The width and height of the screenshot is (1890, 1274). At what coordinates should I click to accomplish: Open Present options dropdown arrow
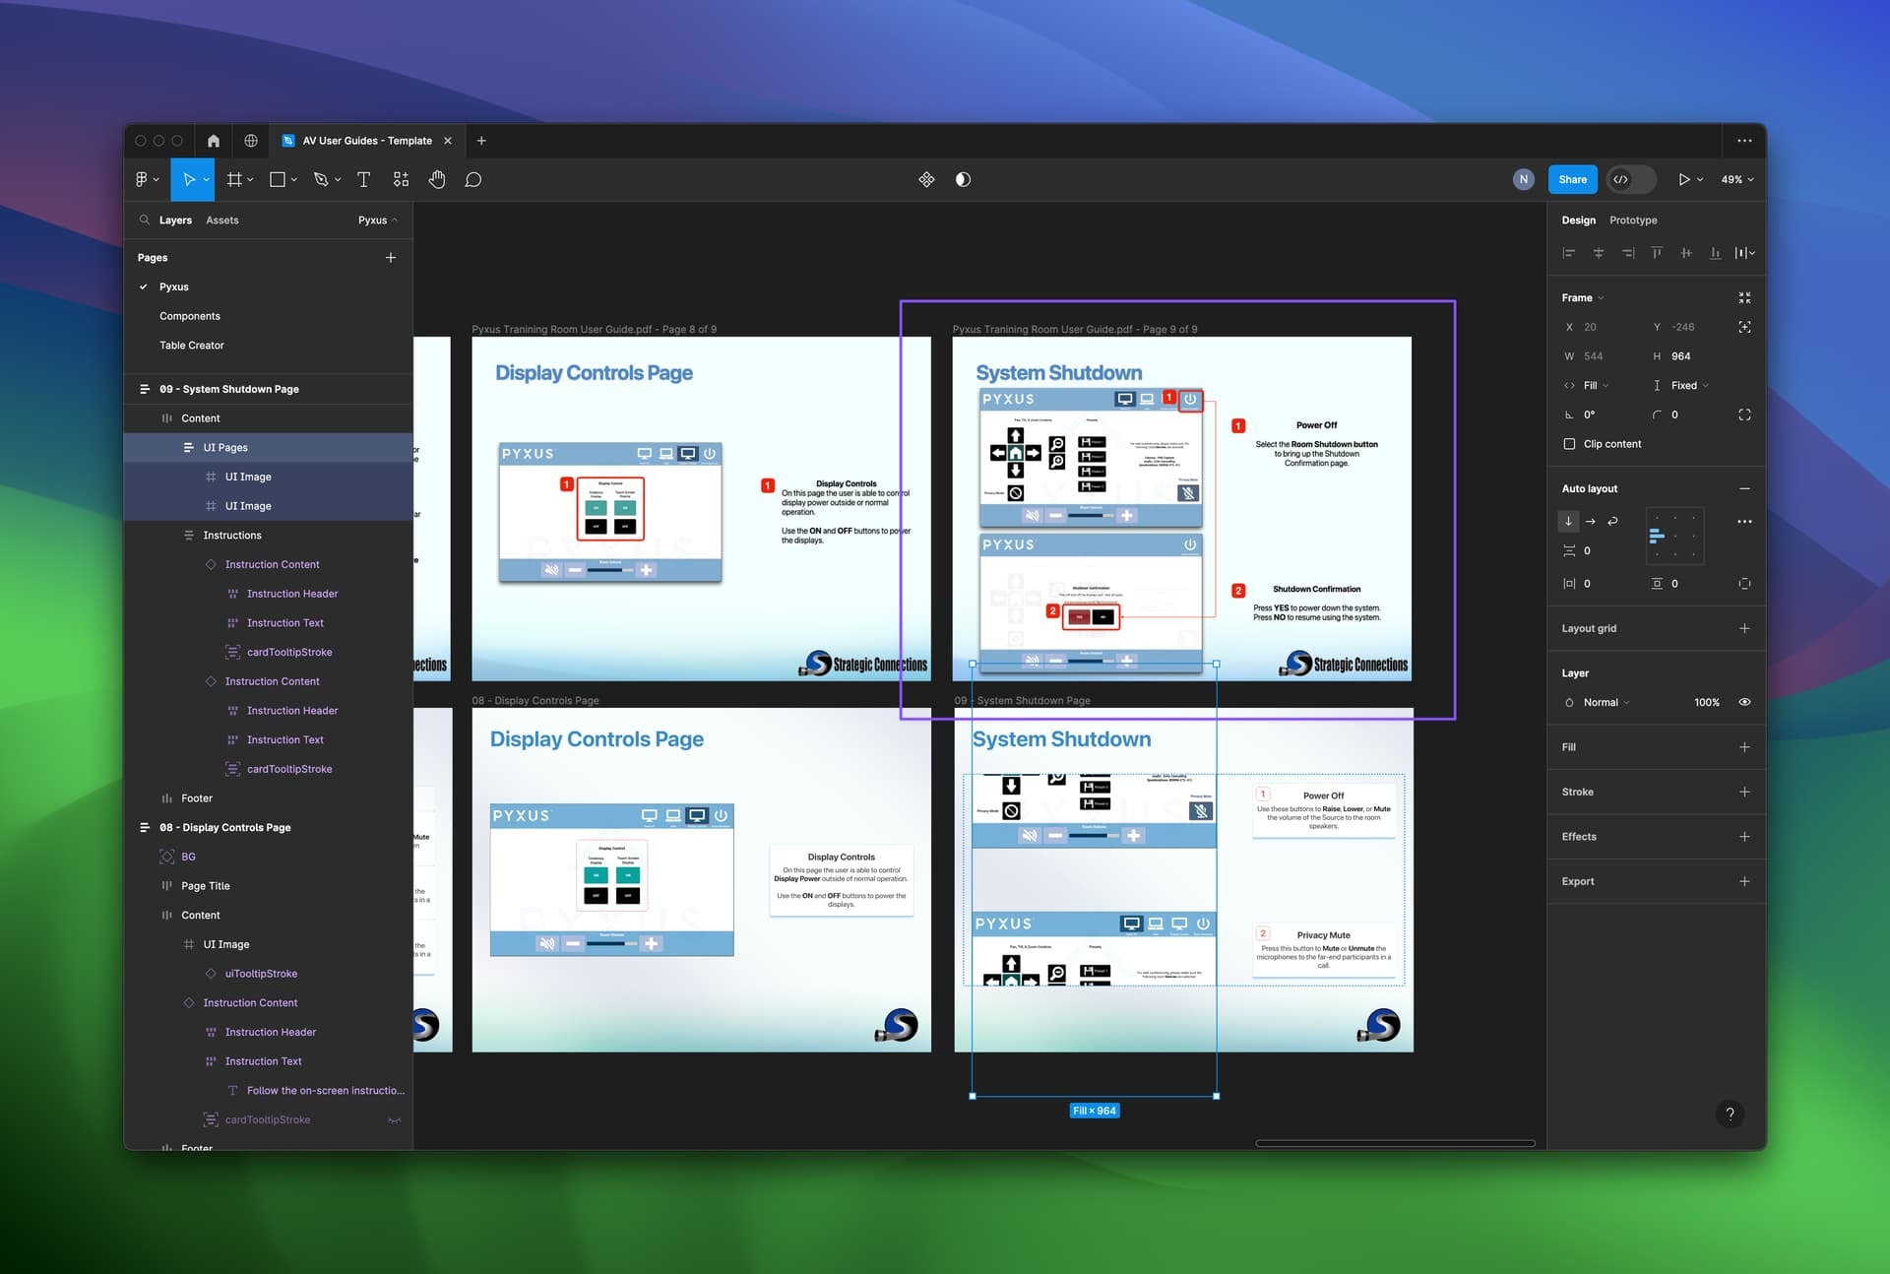click(x=1700, y=179)
